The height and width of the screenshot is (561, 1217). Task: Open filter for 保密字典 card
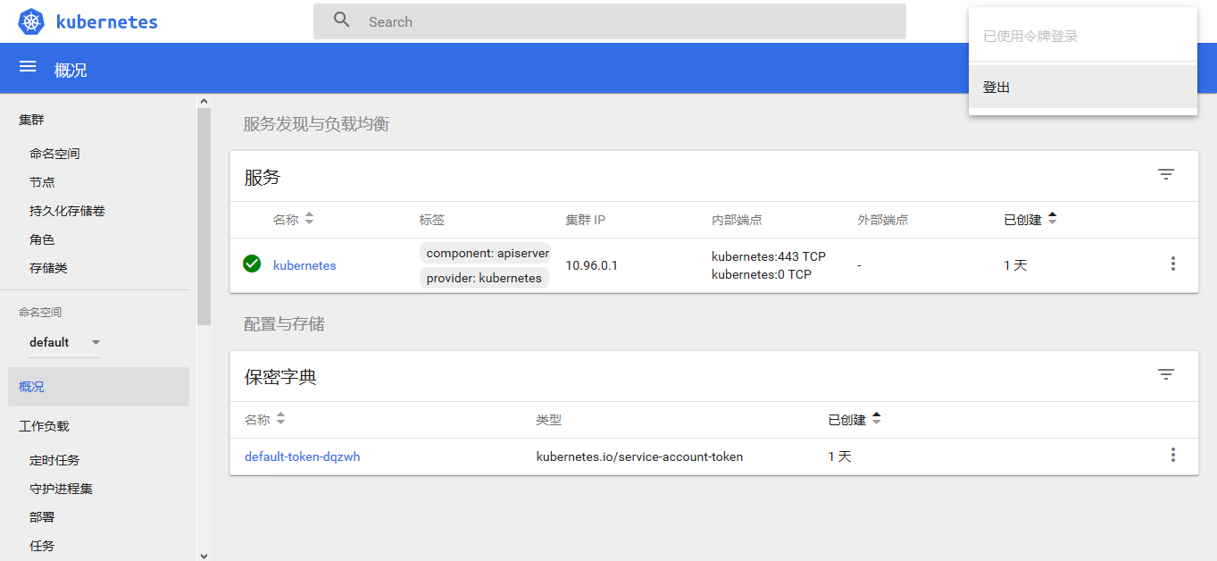1165,375
